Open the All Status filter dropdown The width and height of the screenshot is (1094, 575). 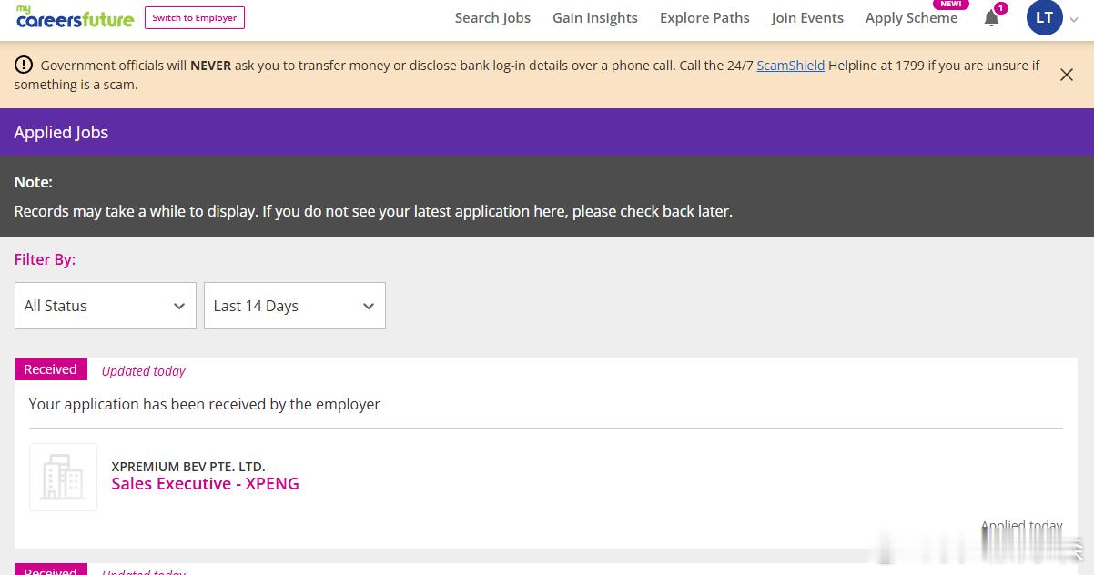point(106,306)
